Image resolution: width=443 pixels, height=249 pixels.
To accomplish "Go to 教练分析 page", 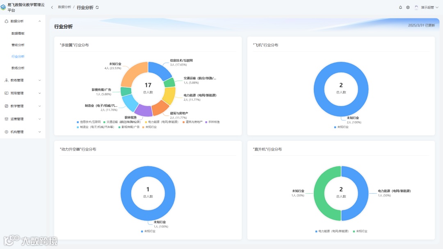I will 18,68.
